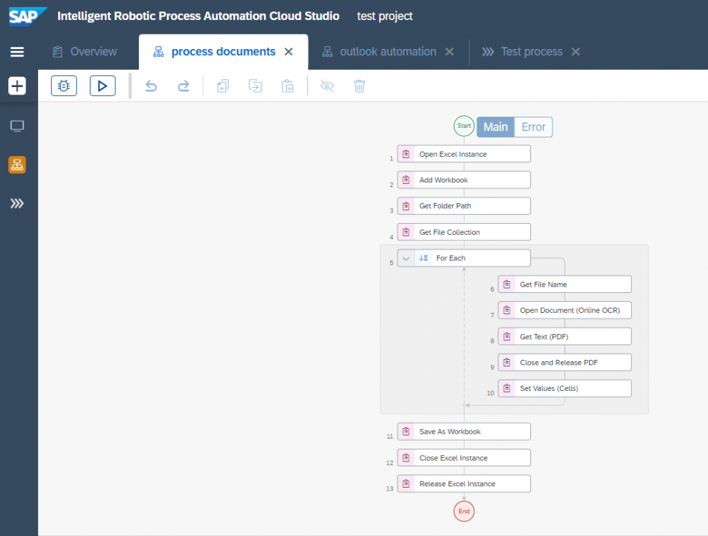Click the Close and Release PDF icon

pos(507,363)
